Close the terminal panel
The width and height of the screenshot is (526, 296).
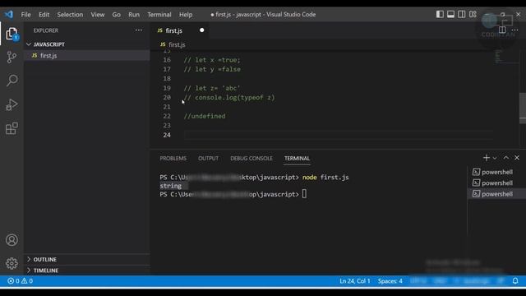pos(517,158)
